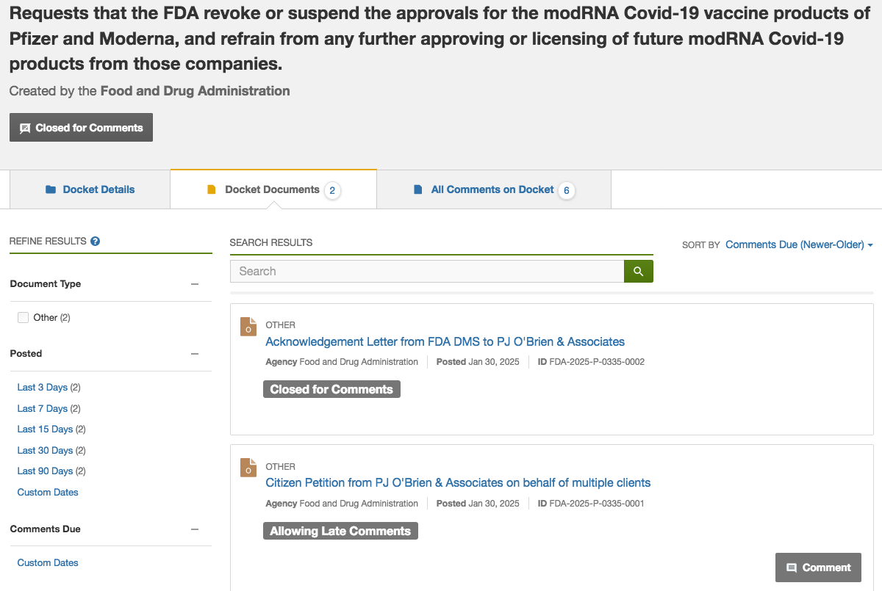Click the All Comments document icon
This screenshot has width=882, height=591.
418,189
